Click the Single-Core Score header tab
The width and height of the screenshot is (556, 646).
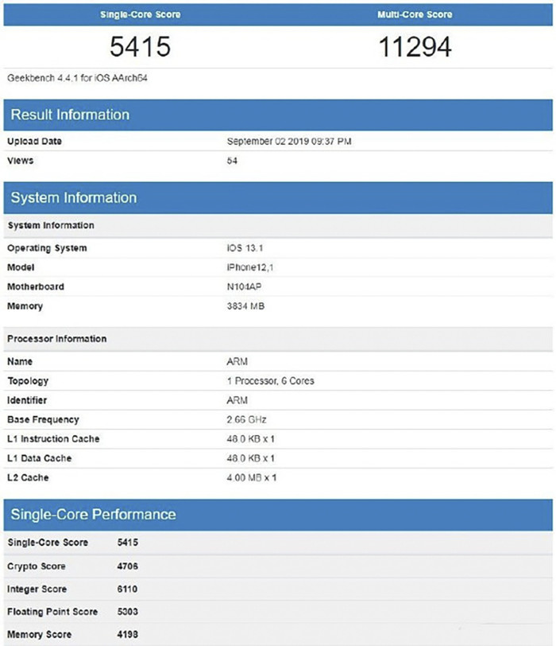[140, 14]
